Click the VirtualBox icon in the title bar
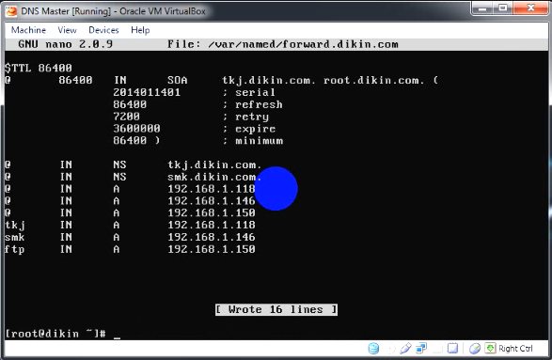 tap(11, 11)
